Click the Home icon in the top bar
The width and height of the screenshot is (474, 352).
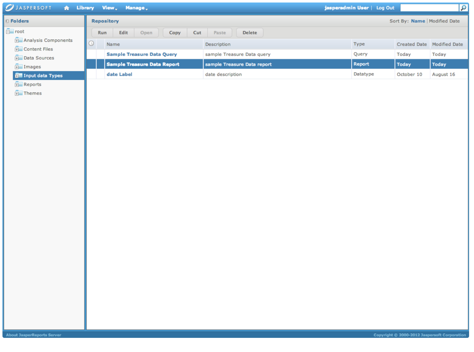point(66,8)
